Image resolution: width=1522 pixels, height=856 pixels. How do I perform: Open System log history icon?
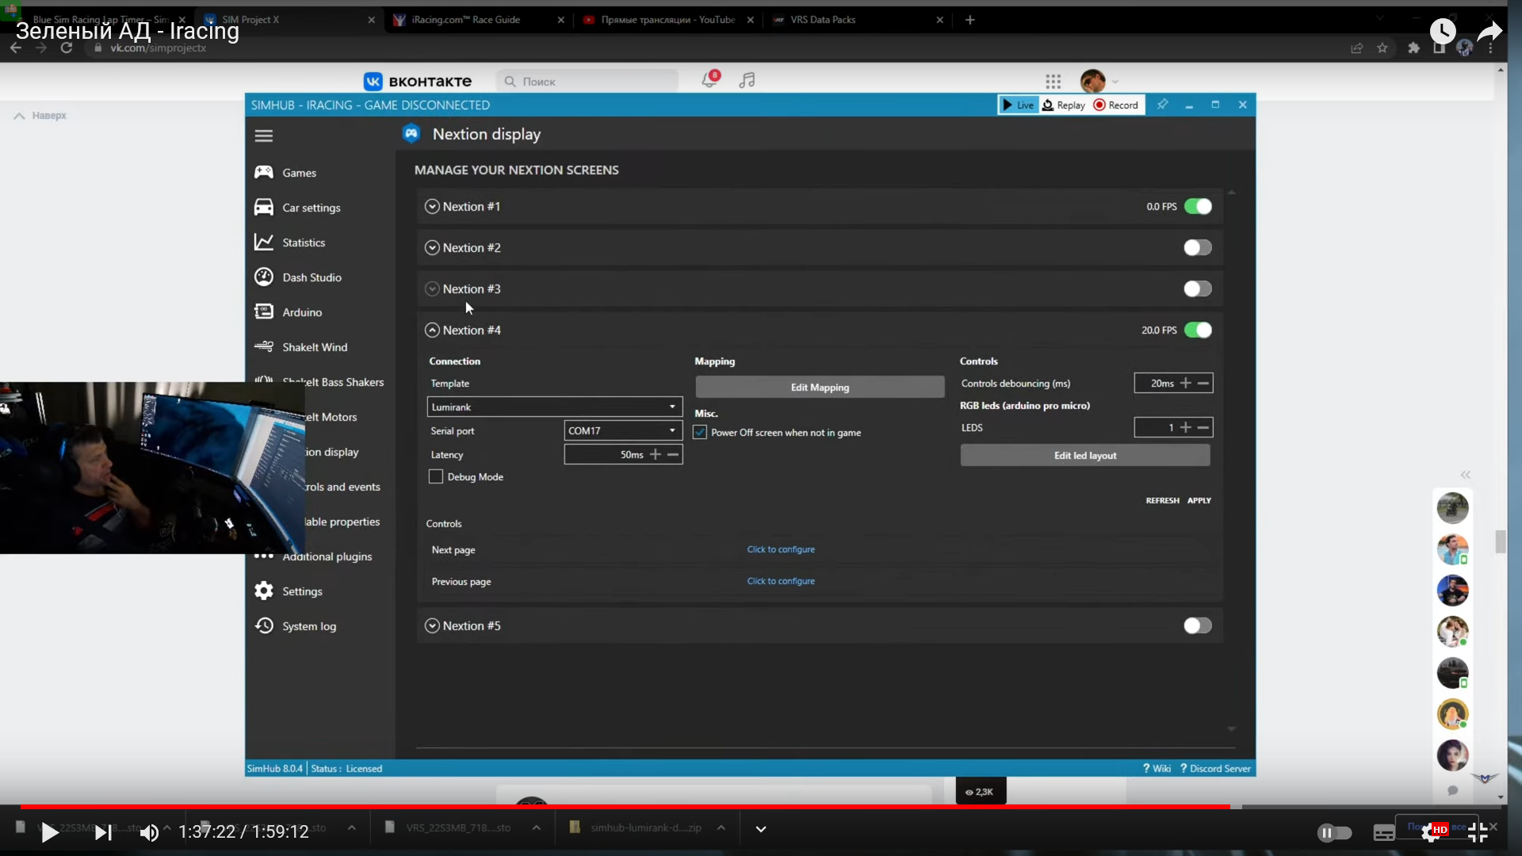click(x=264, y=626)
